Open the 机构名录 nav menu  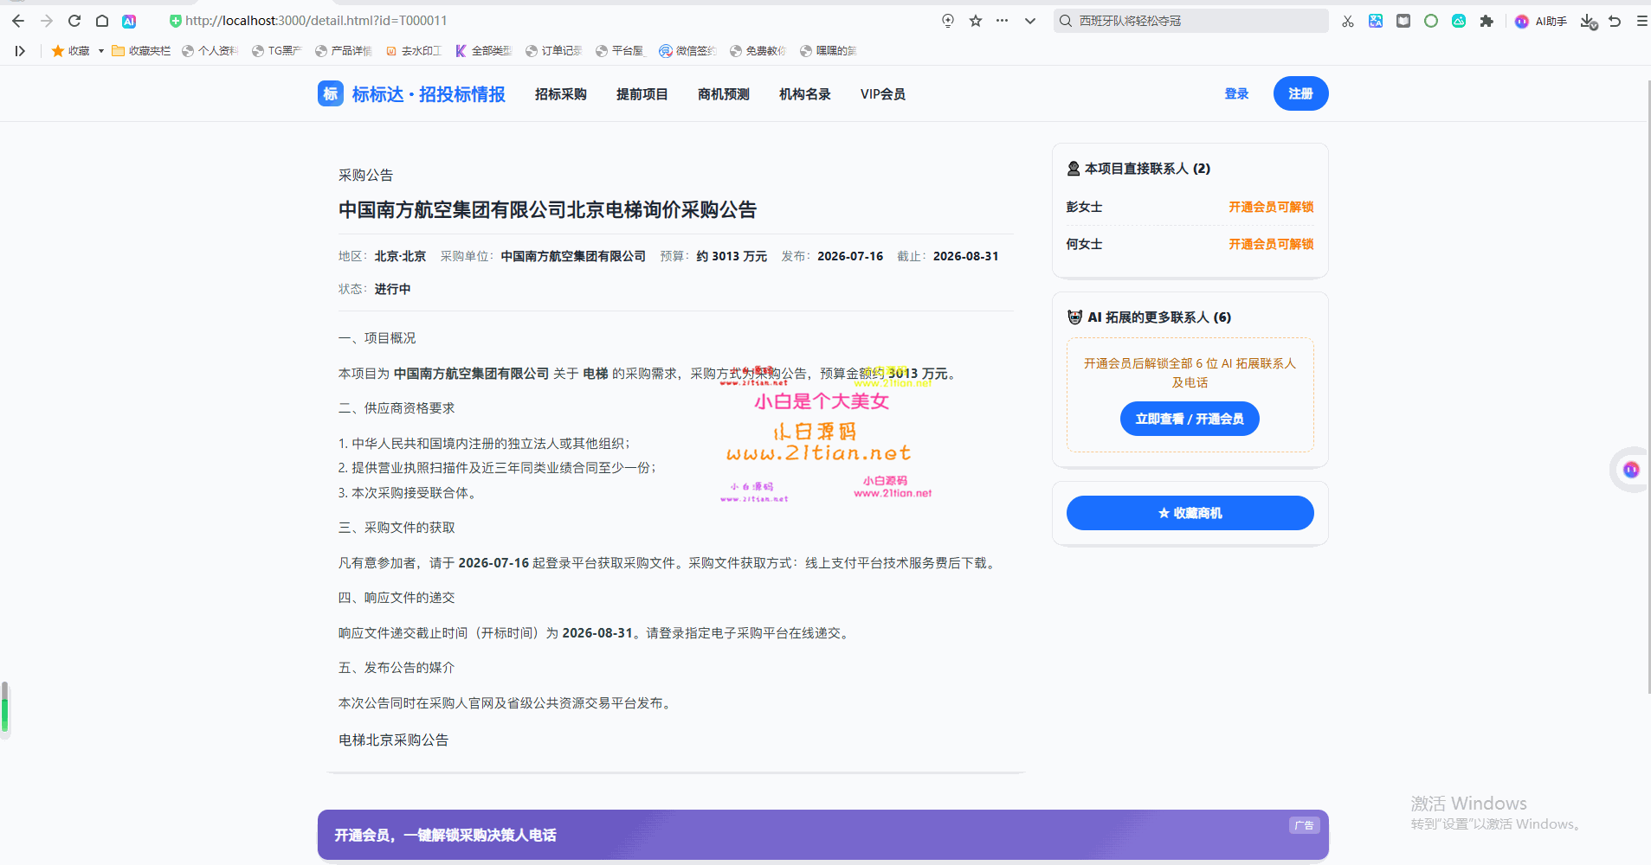pyautogui.click(x=805, y=94)
